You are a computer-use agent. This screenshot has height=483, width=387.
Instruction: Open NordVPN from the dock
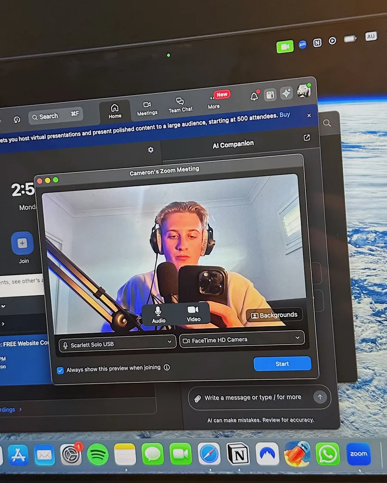click(267, 454)
